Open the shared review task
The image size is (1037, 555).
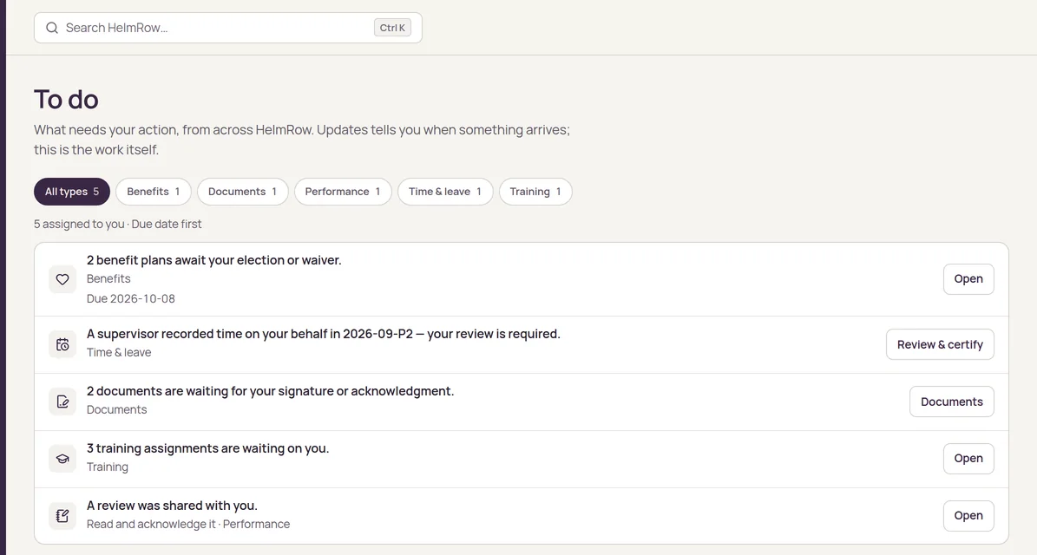[x=968, y=516]
